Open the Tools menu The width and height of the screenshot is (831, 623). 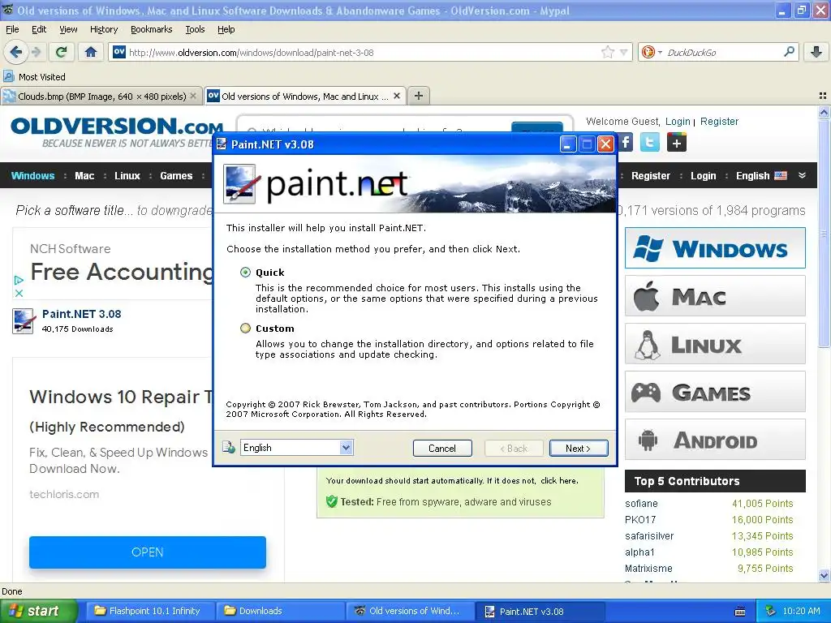click(195, 29)
